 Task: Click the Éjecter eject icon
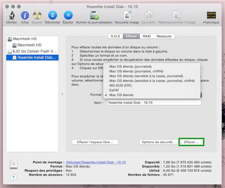(68, 15)
